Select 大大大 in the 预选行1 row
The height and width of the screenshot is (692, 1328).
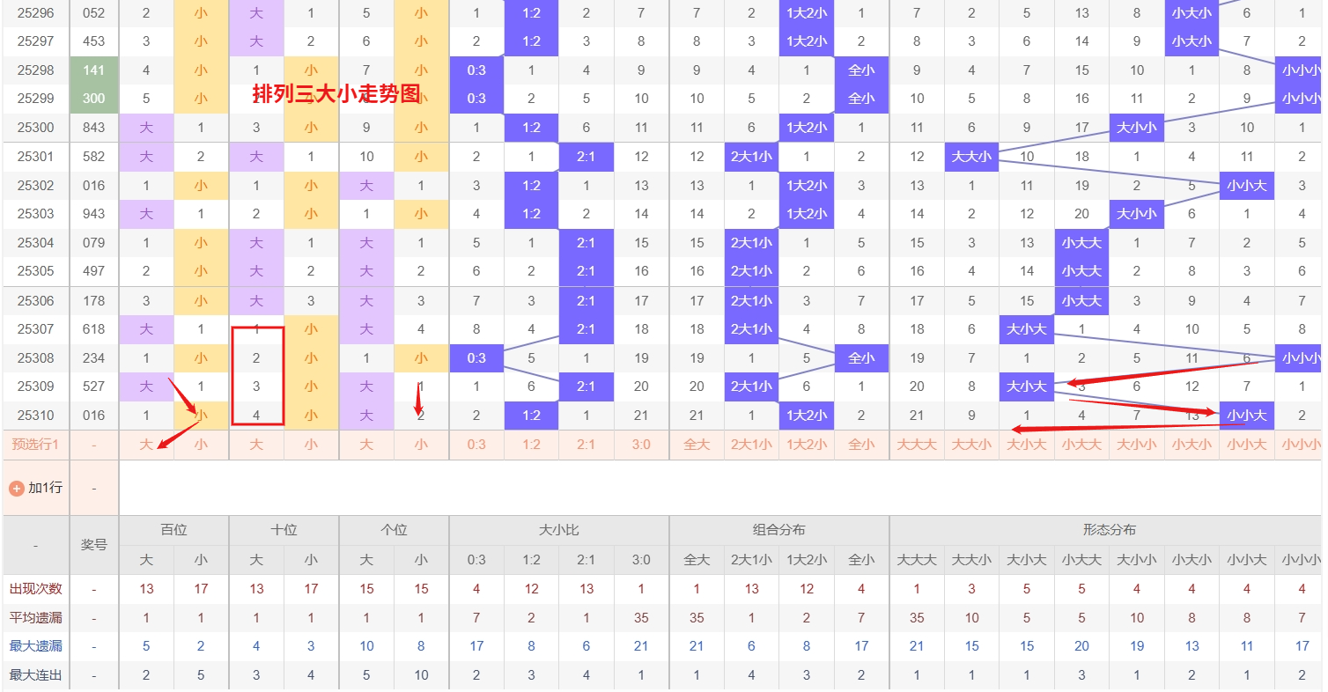tap(917, 445)
